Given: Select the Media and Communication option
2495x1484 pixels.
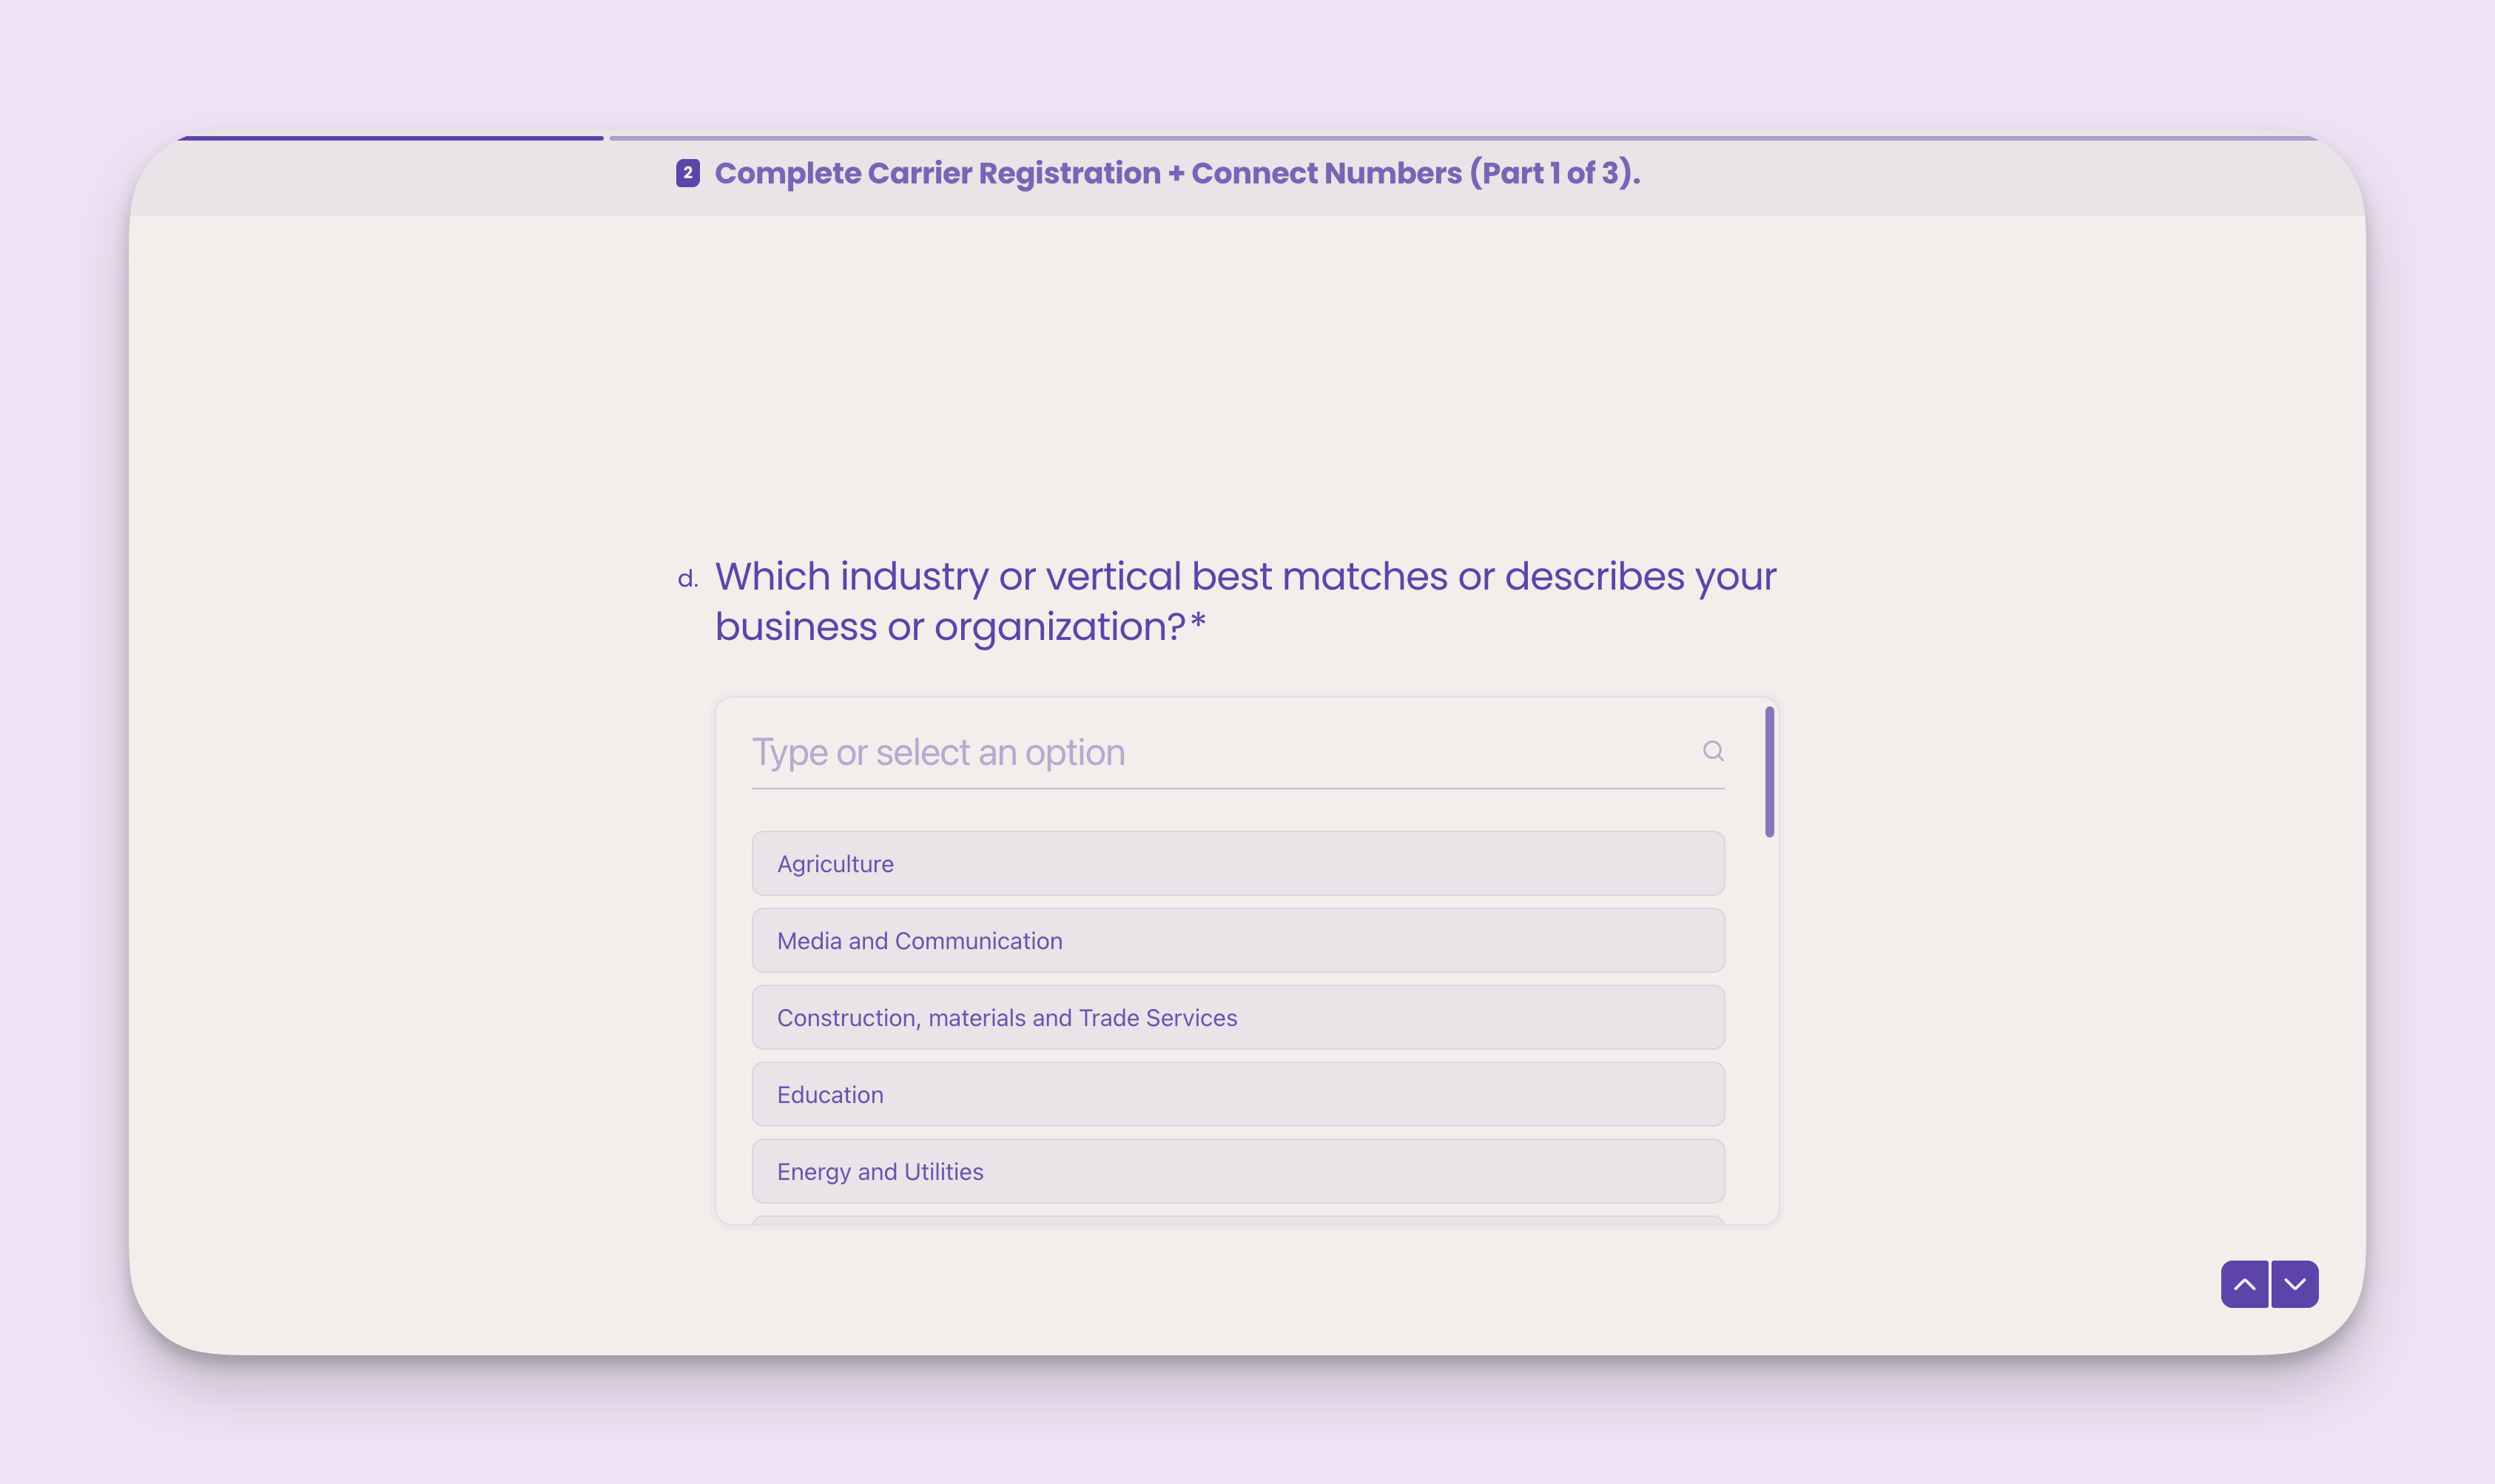Looking at the screenshot, I should pyautogui.click(x=1237, y=940).
